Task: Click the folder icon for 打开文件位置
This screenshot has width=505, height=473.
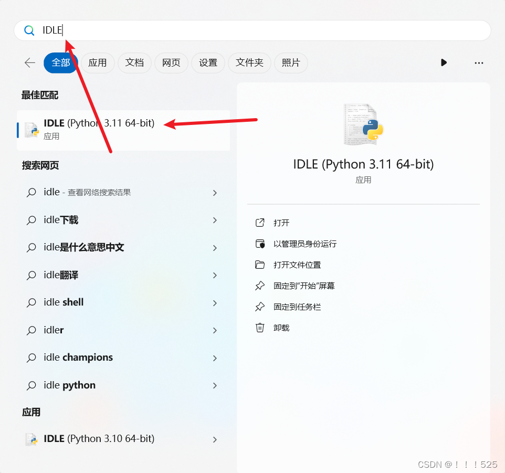Action: [260, 265]
